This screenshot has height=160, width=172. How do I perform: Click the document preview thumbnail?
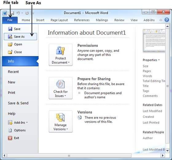click(154, 41)
